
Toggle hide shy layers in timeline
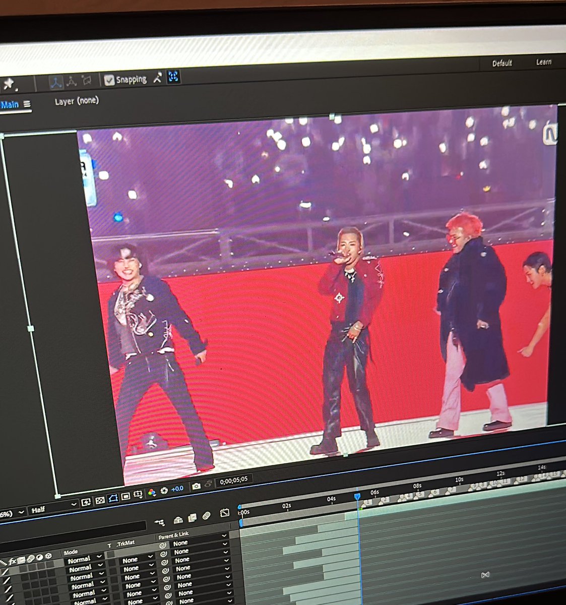coord(178,520)
